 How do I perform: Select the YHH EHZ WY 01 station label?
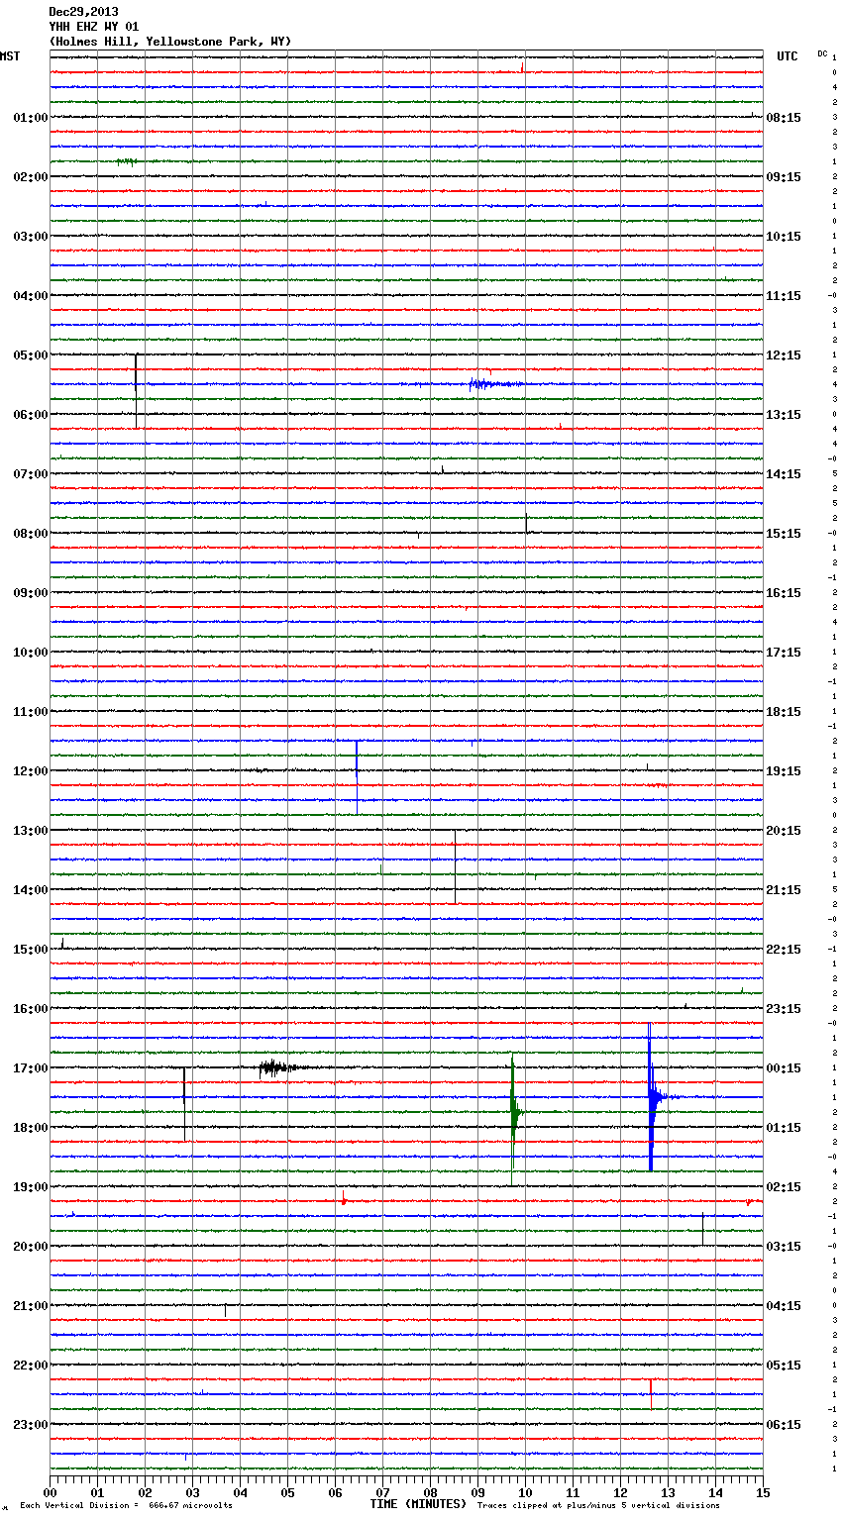pos(94,27)
